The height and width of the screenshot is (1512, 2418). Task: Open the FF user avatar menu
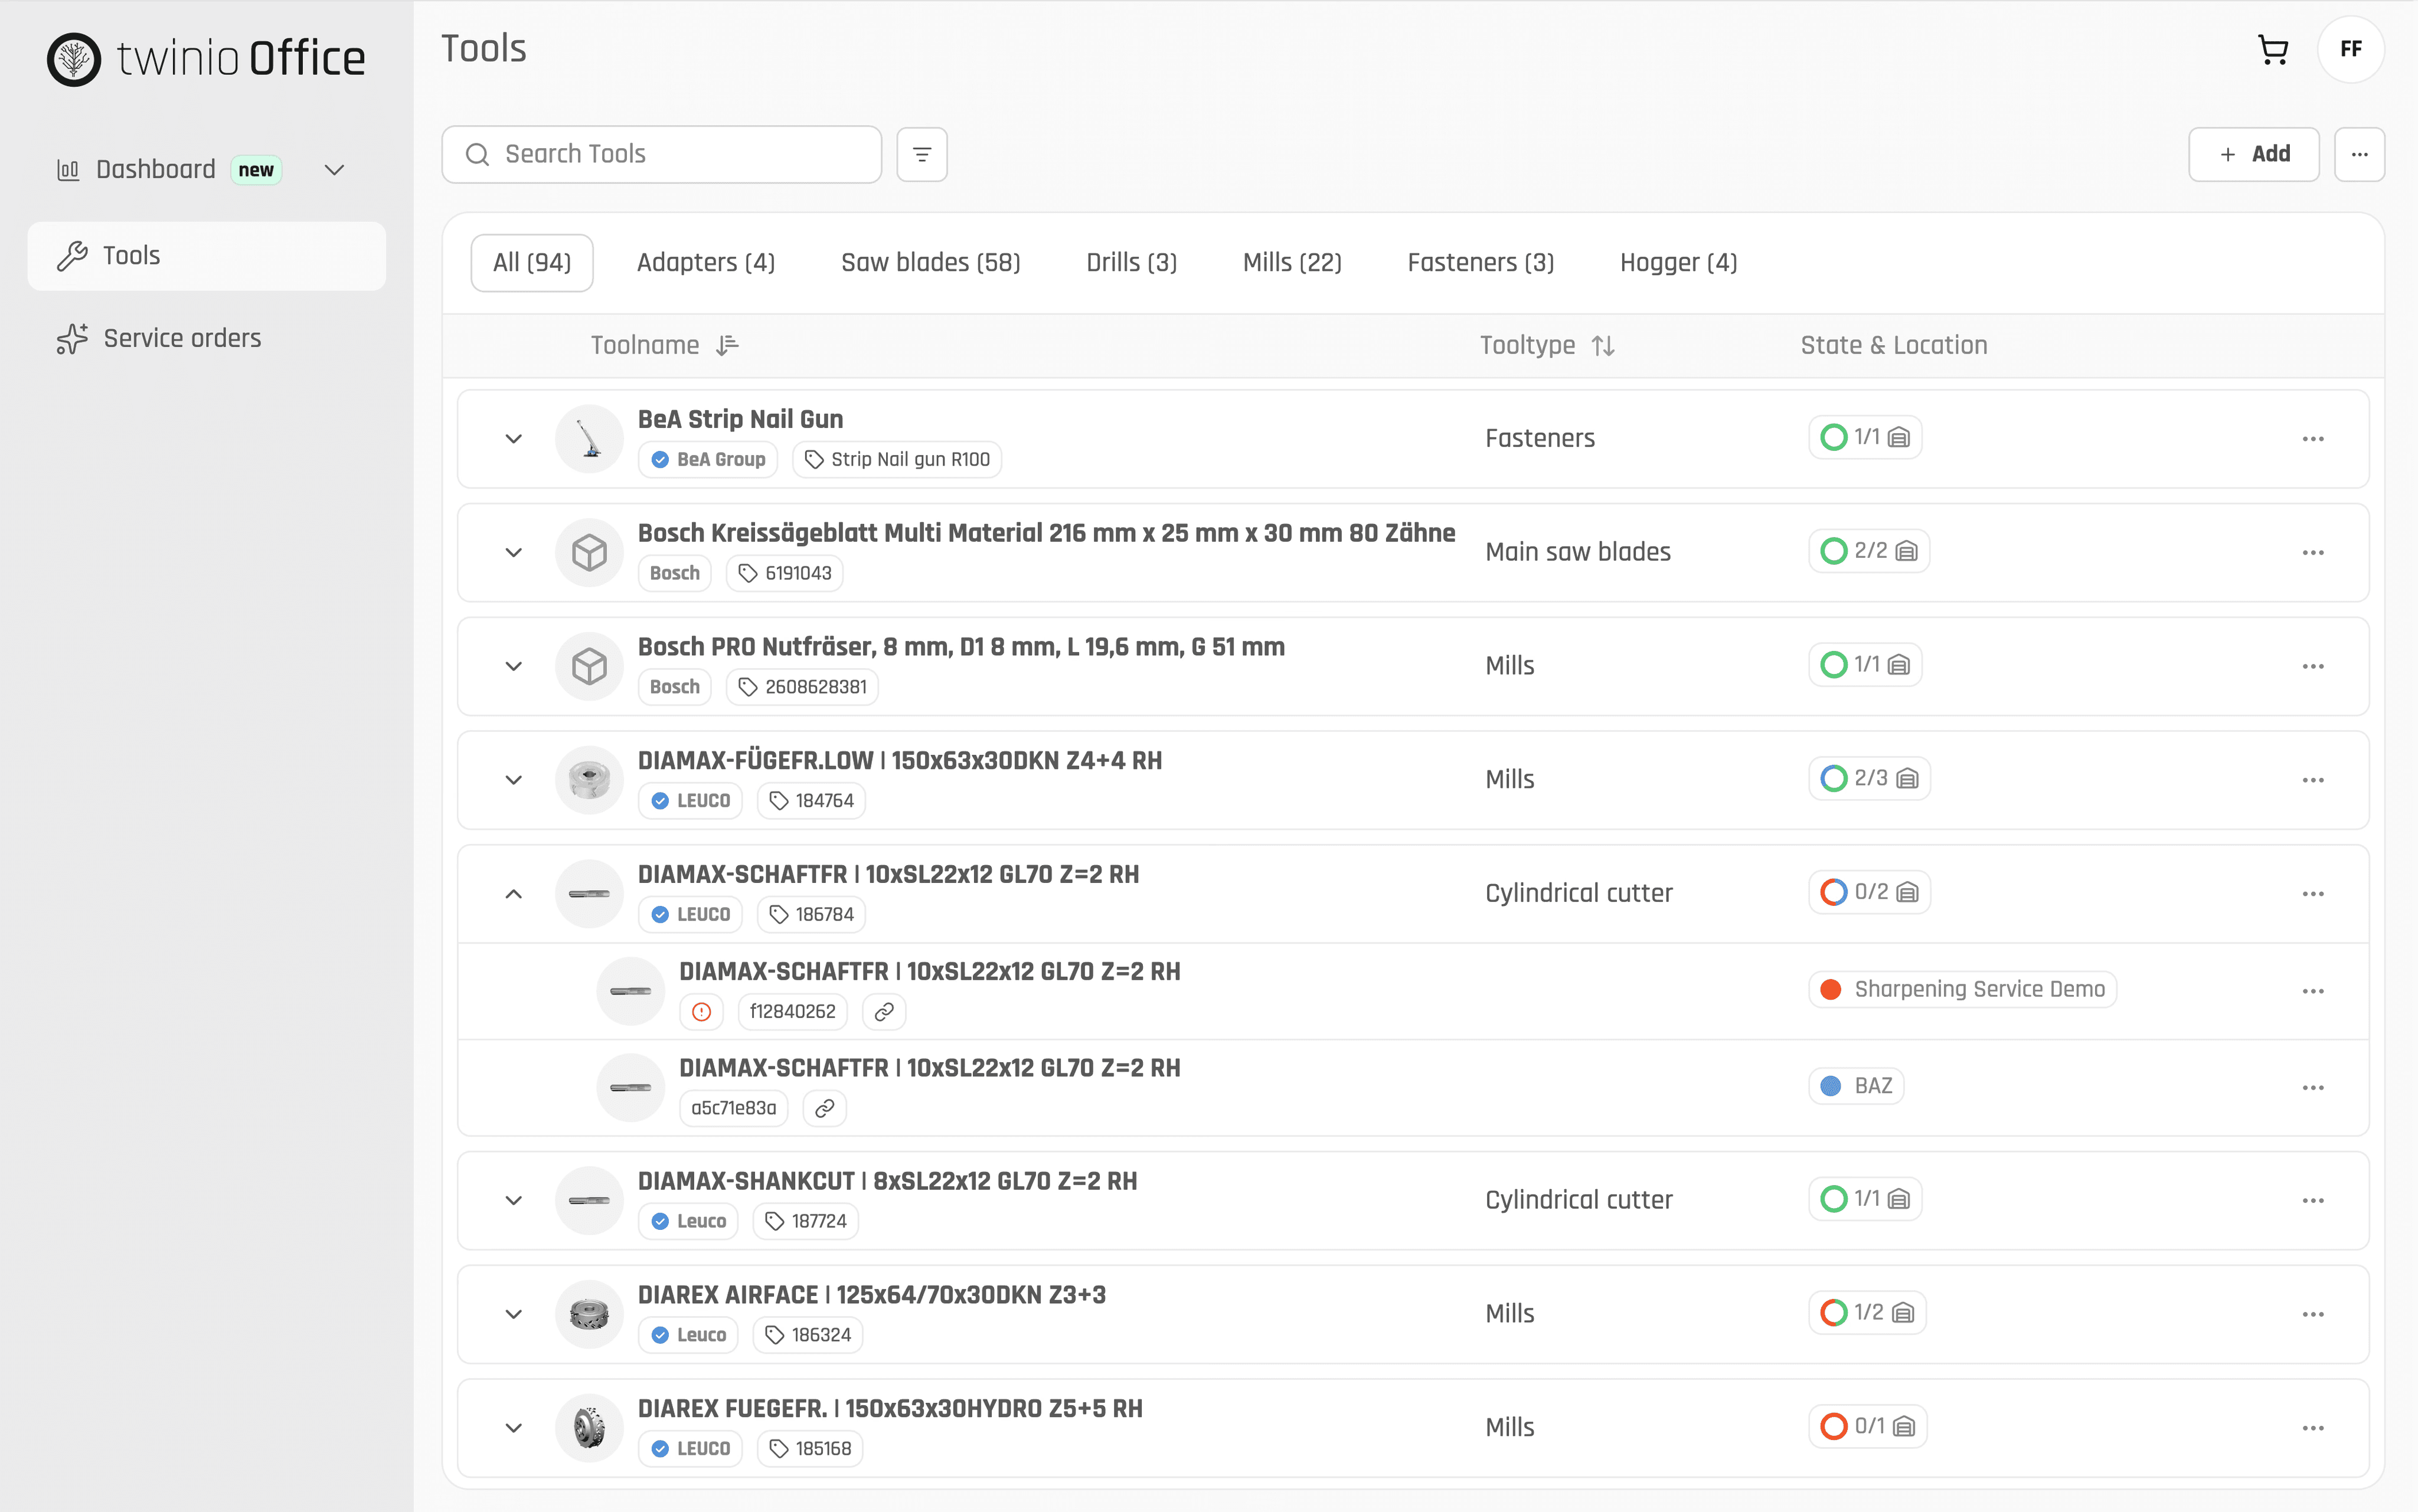pyautogui.click(x=2350, y=49)
